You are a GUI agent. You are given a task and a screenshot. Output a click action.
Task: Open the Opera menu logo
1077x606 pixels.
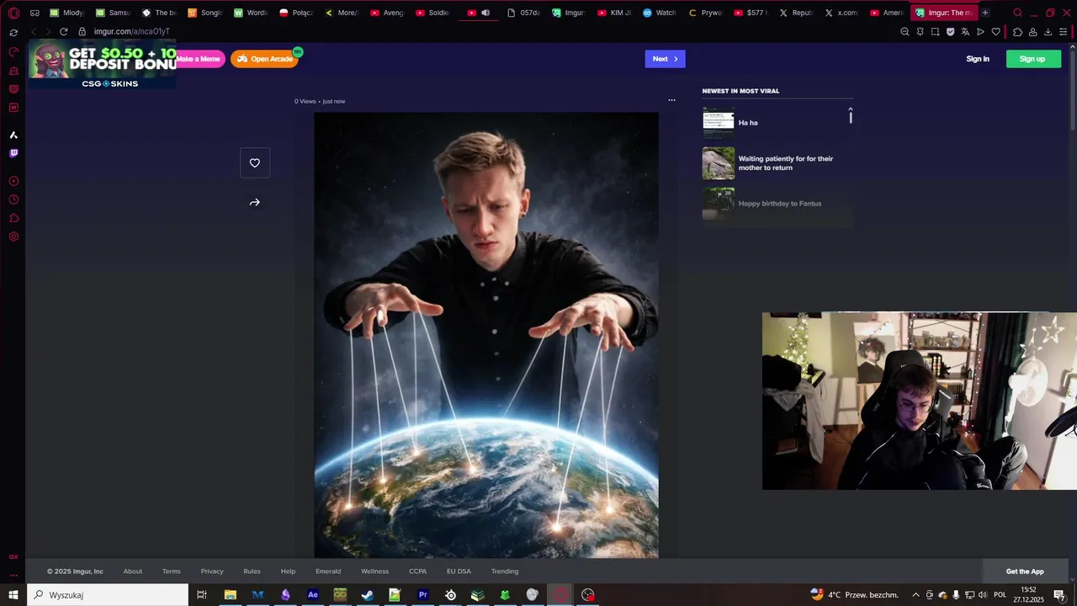point(13,13)
